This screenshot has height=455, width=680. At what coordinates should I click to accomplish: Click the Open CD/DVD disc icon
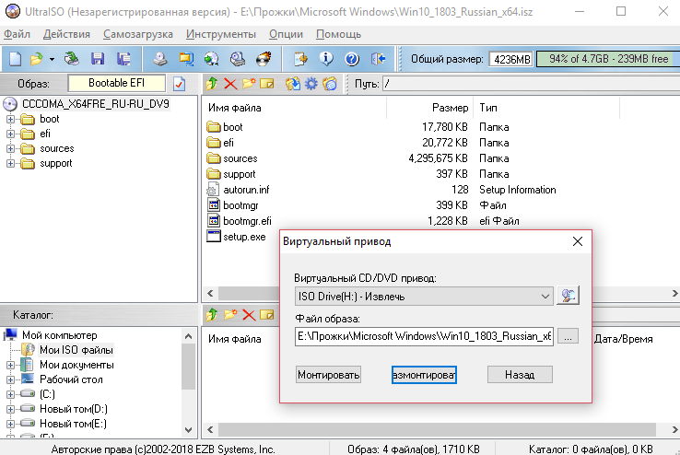(72, 59)
